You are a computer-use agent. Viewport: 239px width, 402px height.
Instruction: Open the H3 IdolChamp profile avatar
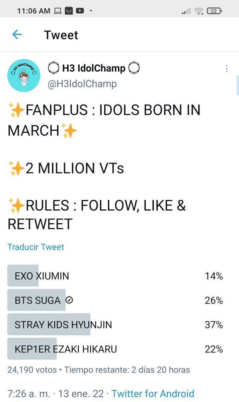point(24,75)
